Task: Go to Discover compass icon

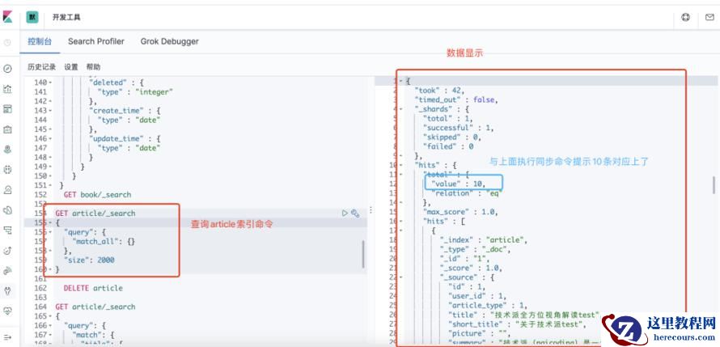Action: 7,69
